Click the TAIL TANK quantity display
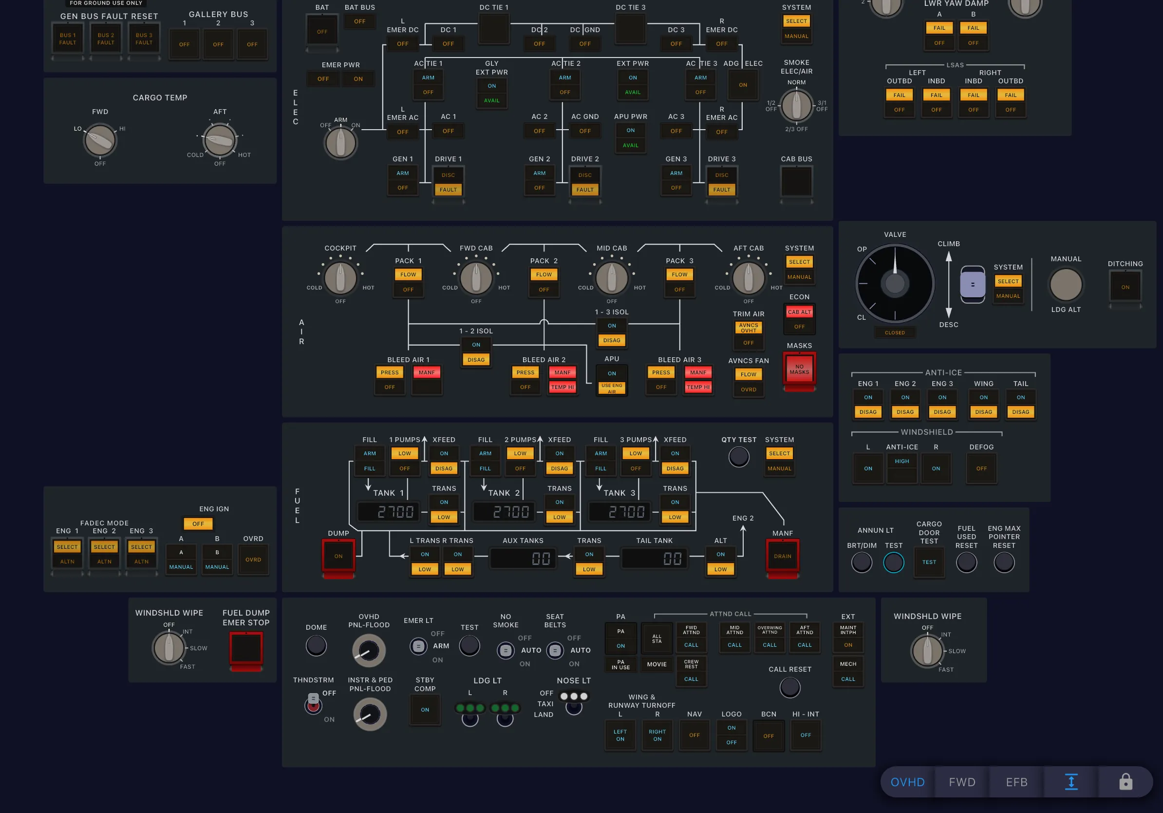 point(654,559)
